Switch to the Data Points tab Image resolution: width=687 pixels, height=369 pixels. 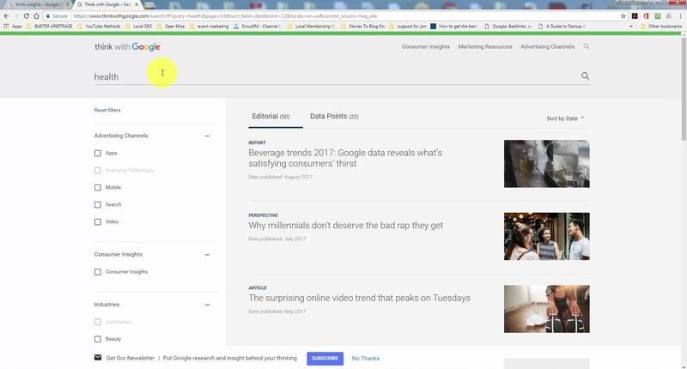(334, 116)
